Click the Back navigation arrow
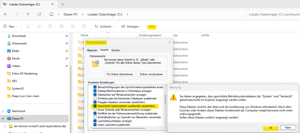The image size is (300, 133). [5, 14]
